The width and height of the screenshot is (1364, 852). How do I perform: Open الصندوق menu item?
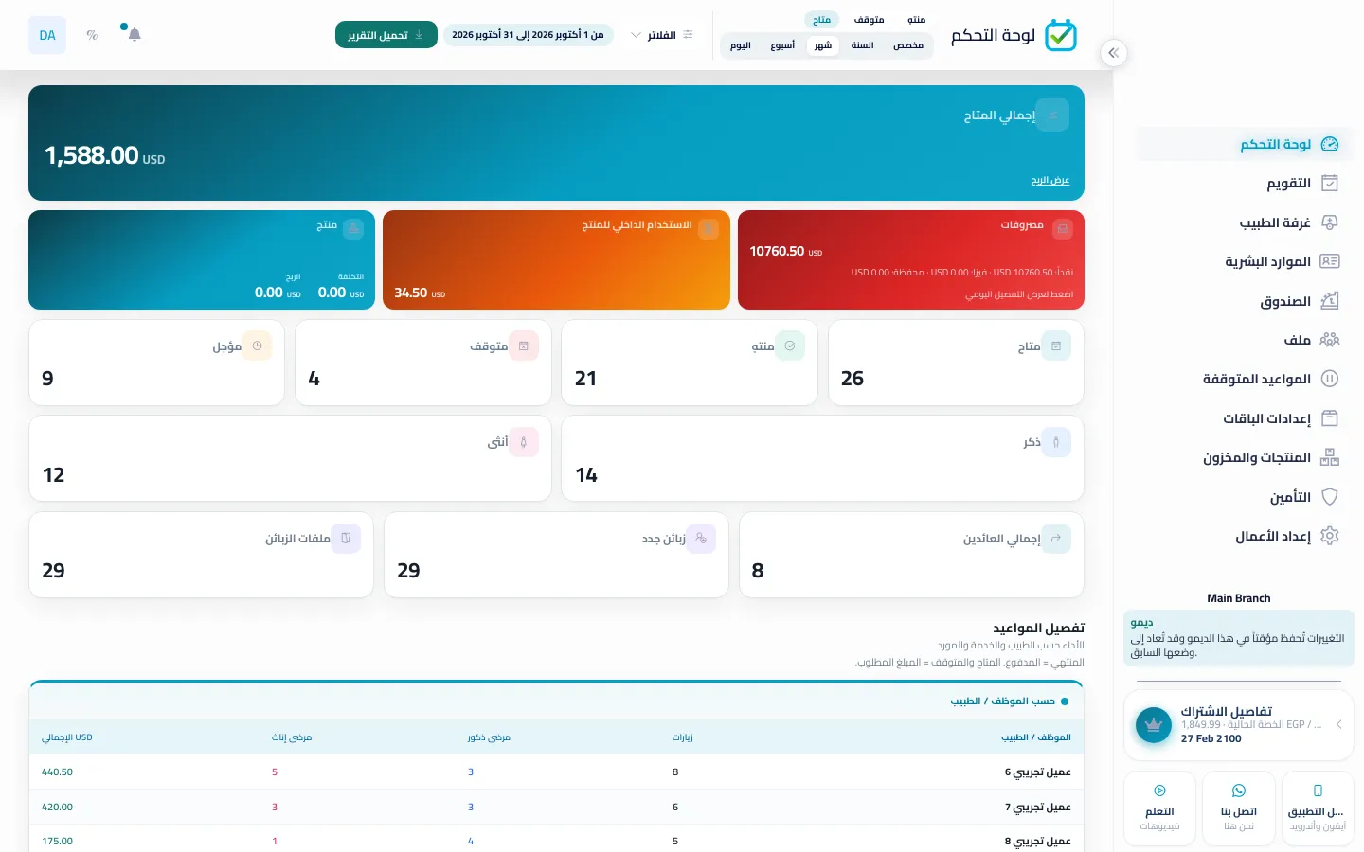click(1245, 301)
